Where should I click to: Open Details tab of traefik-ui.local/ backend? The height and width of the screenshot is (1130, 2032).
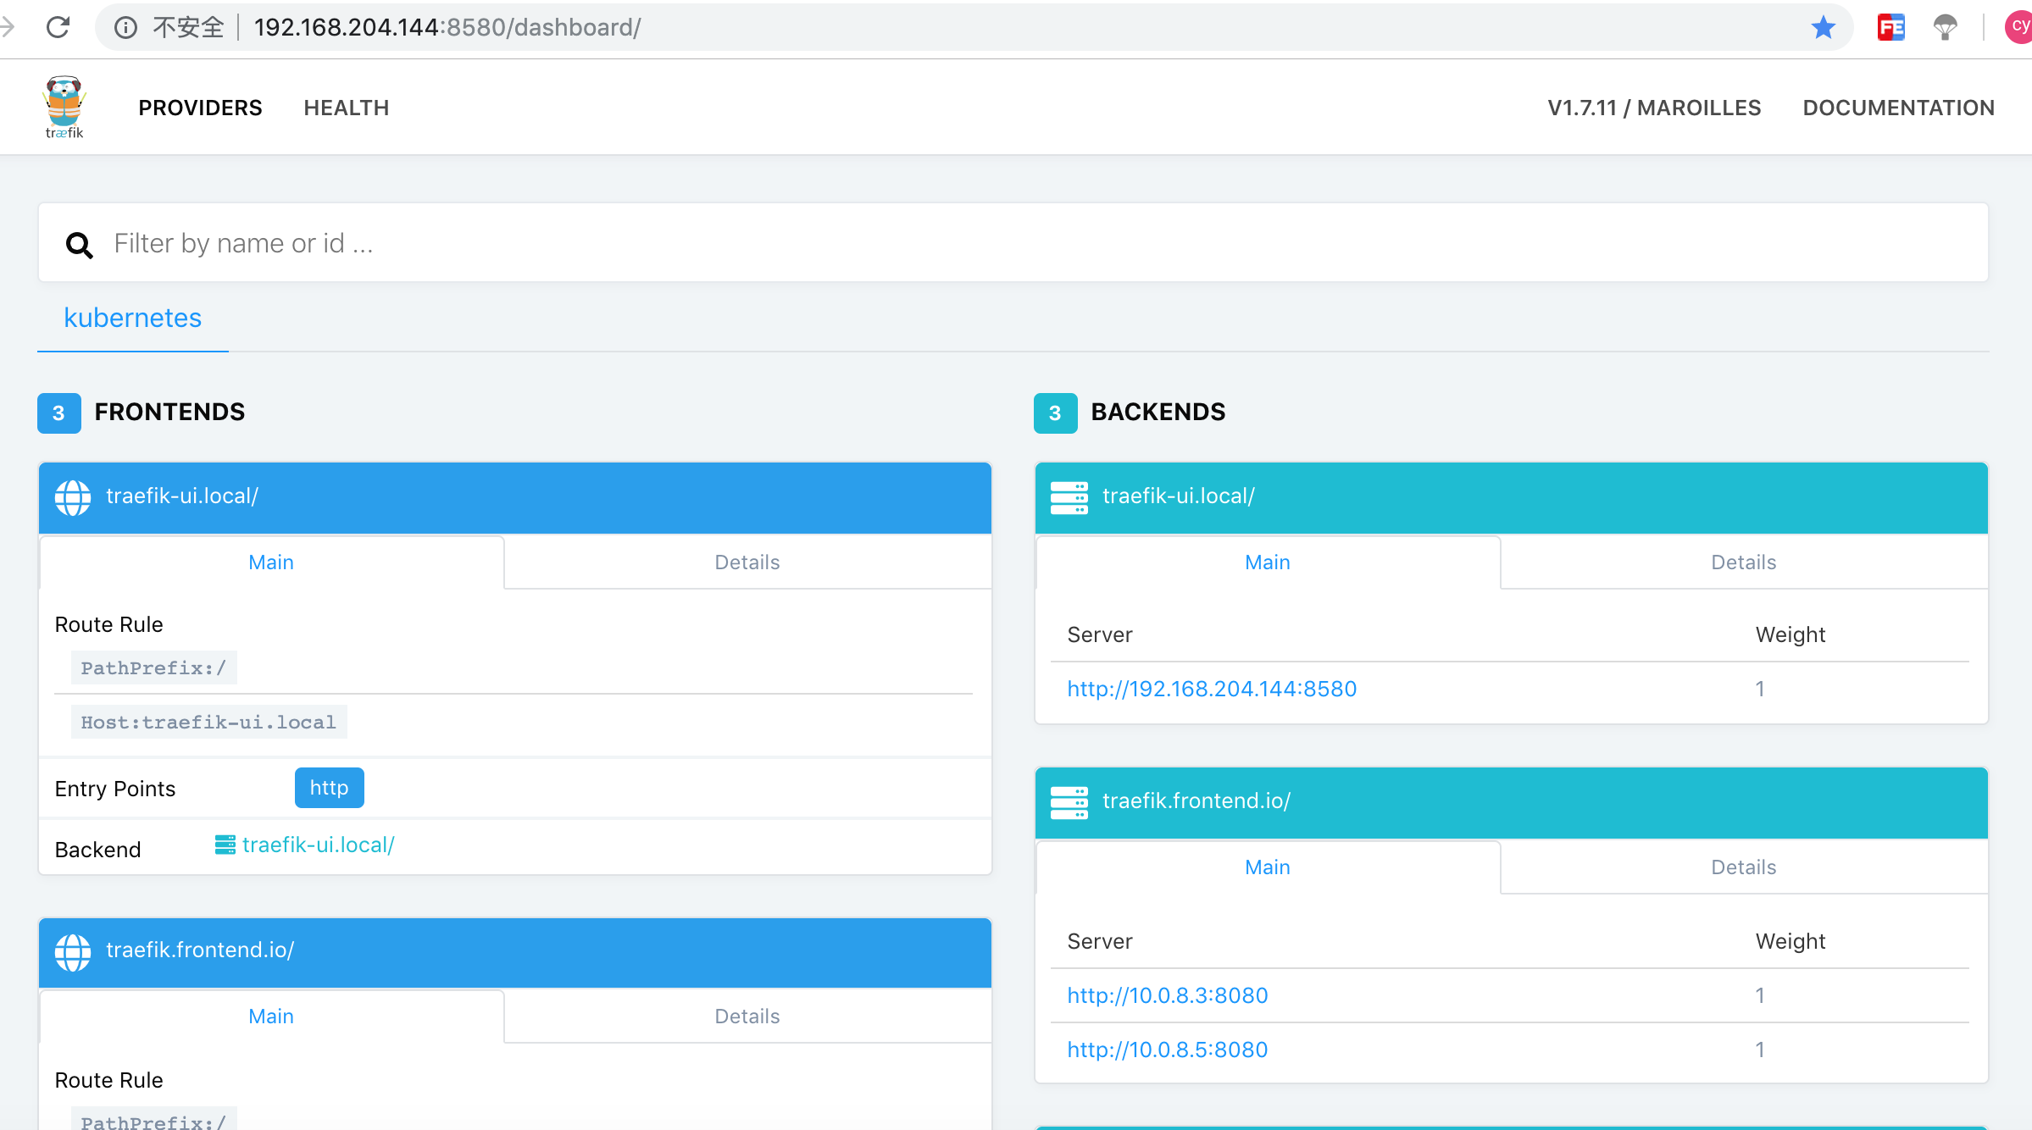(x=1744, y=562)
